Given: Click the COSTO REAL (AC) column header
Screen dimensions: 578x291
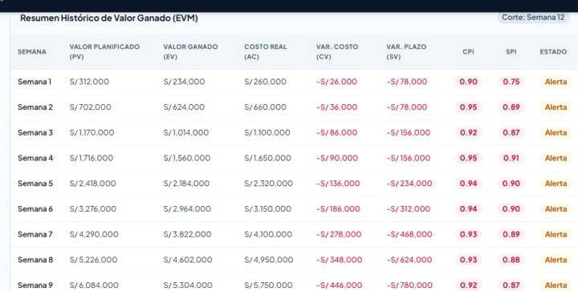Looking at the screenshot, I should (266, 51).
